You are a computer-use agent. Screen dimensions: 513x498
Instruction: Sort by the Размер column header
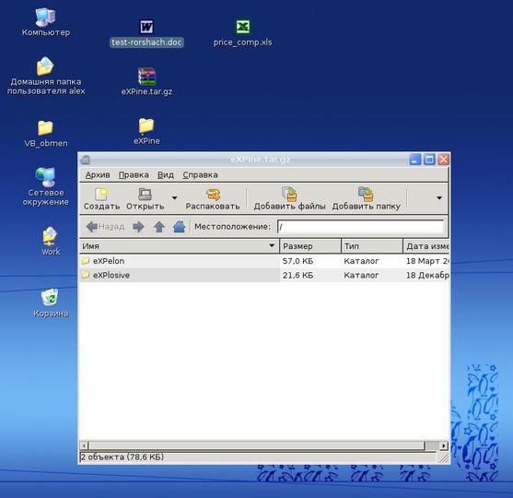310,246
